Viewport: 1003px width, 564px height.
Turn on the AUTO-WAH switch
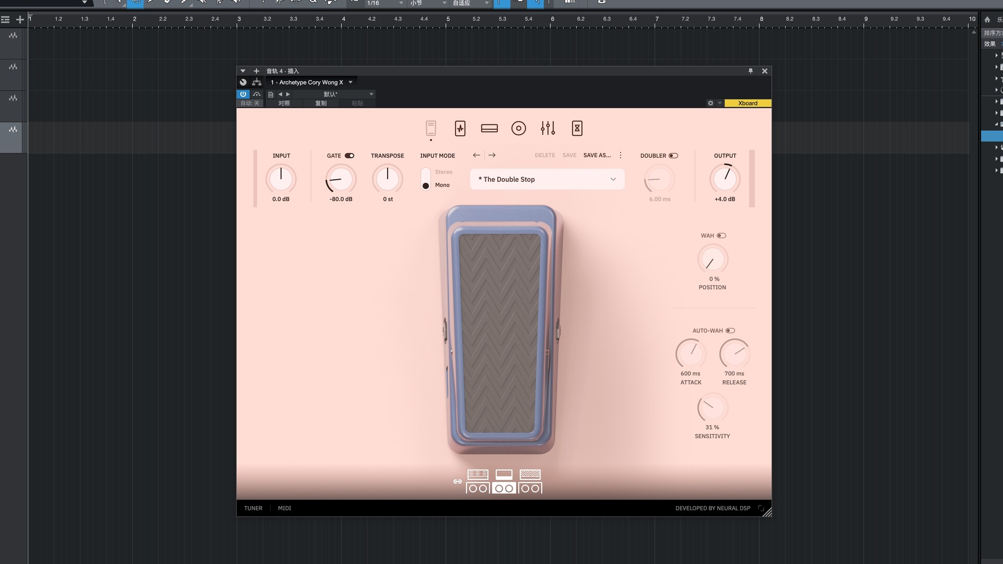pyautogui.click(x=730, y=331)
